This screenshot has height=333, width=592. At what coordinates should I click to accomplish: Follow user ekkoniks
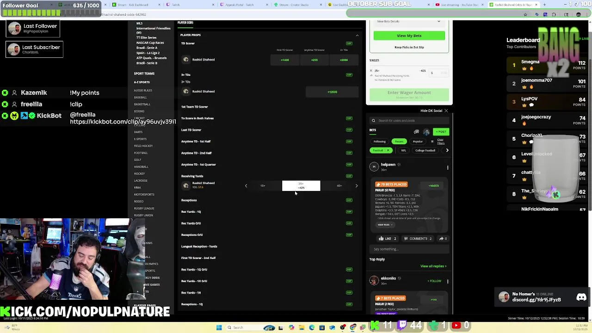click(434, 281)
